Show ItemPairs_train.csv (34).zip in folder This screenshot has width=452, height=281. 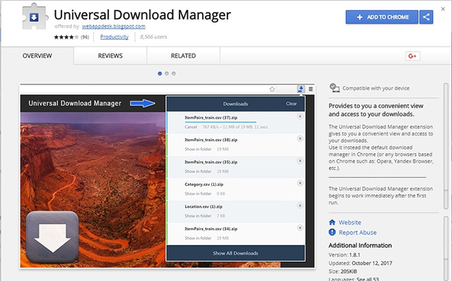point(198,238)
